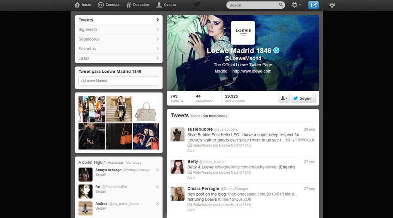Follow Fai via Seguir

point(100,192)
